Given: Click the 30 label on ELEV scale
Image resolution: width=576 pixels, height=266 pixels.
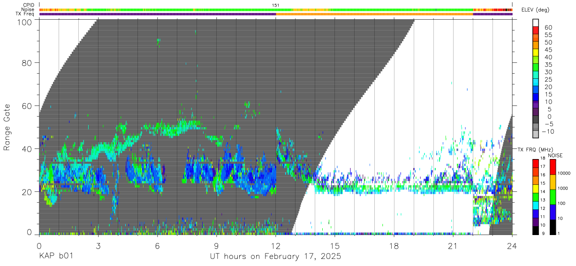Looking at the screenshot, I should [x=548, y=72].
